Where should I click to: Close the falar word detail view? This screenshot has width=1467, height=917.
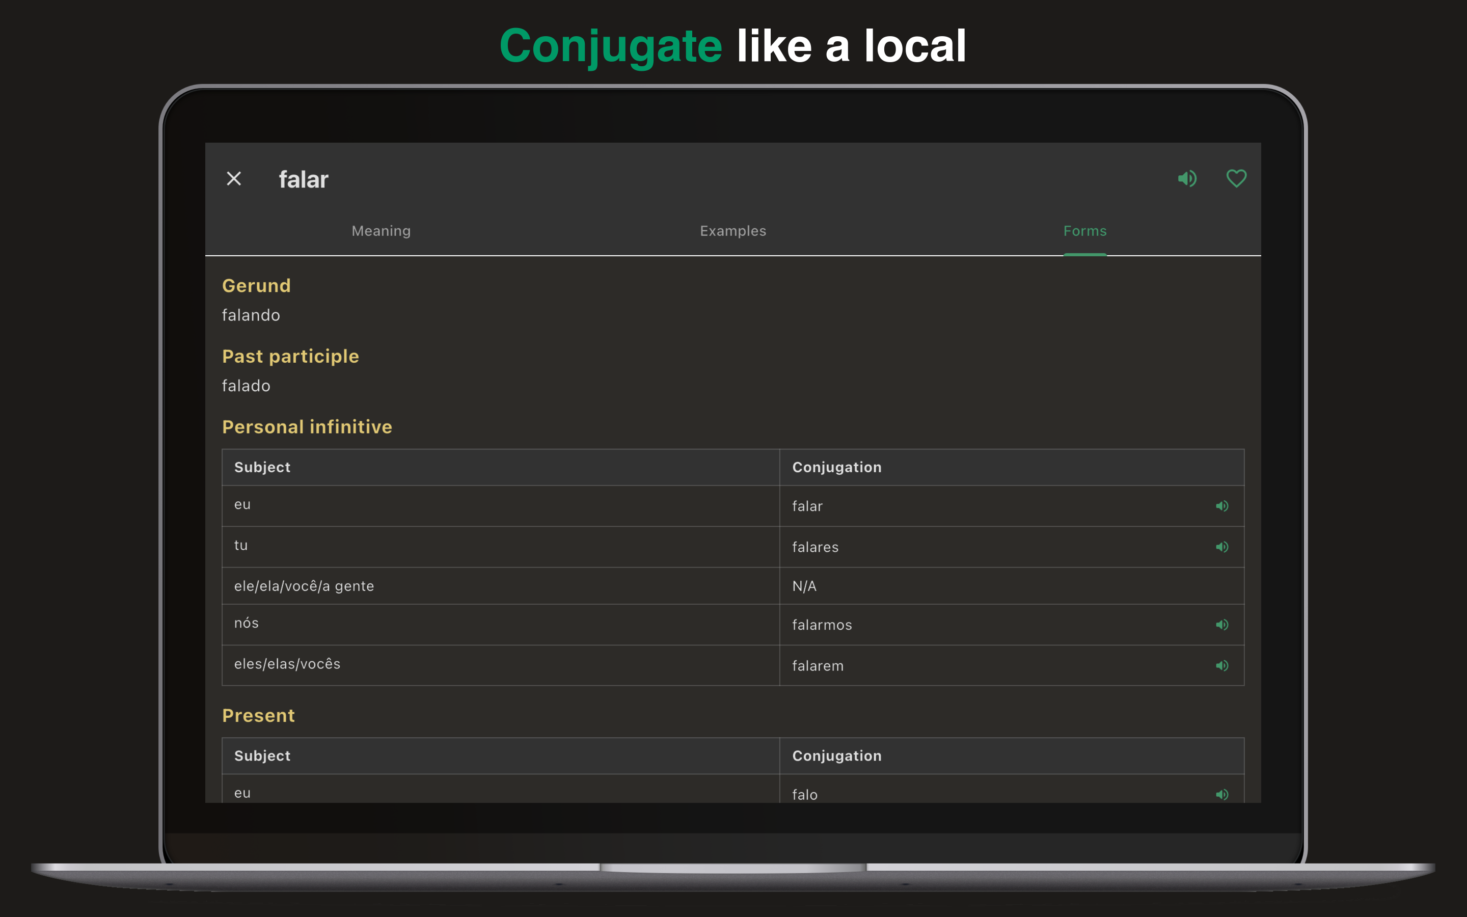coord(234,179)
